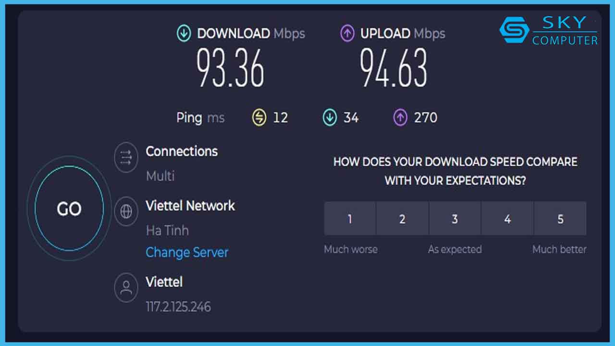The height and width of the screenshot is (346, 615).
Task: Click the yellow idle ping icon
Action: click(x=259, y=117)
